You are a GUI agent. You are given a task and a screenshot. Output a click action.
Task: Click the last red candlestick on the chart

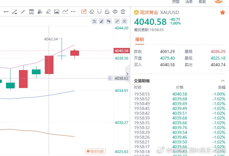coord(75,53)
